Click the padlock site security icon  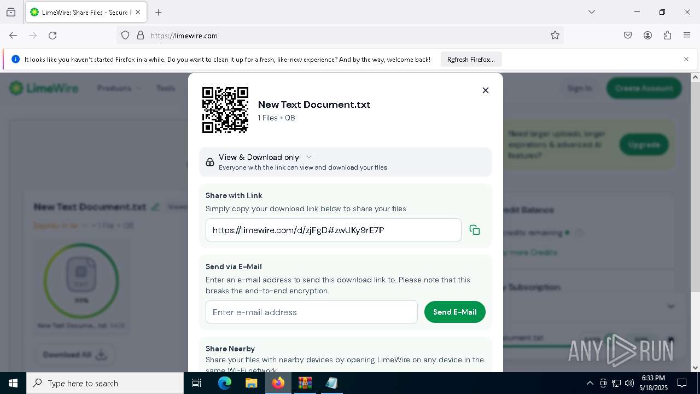(x=141, y=36)
